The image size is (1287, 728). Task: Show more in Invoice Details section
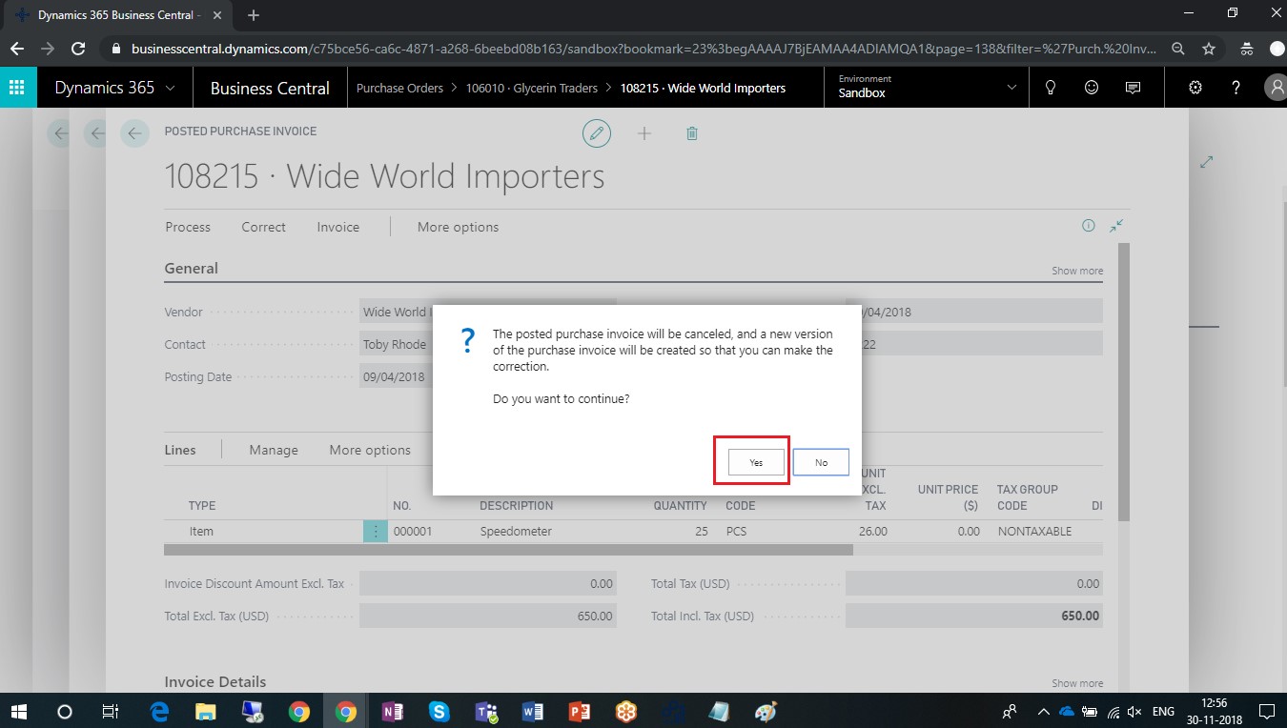point(1077,683)
